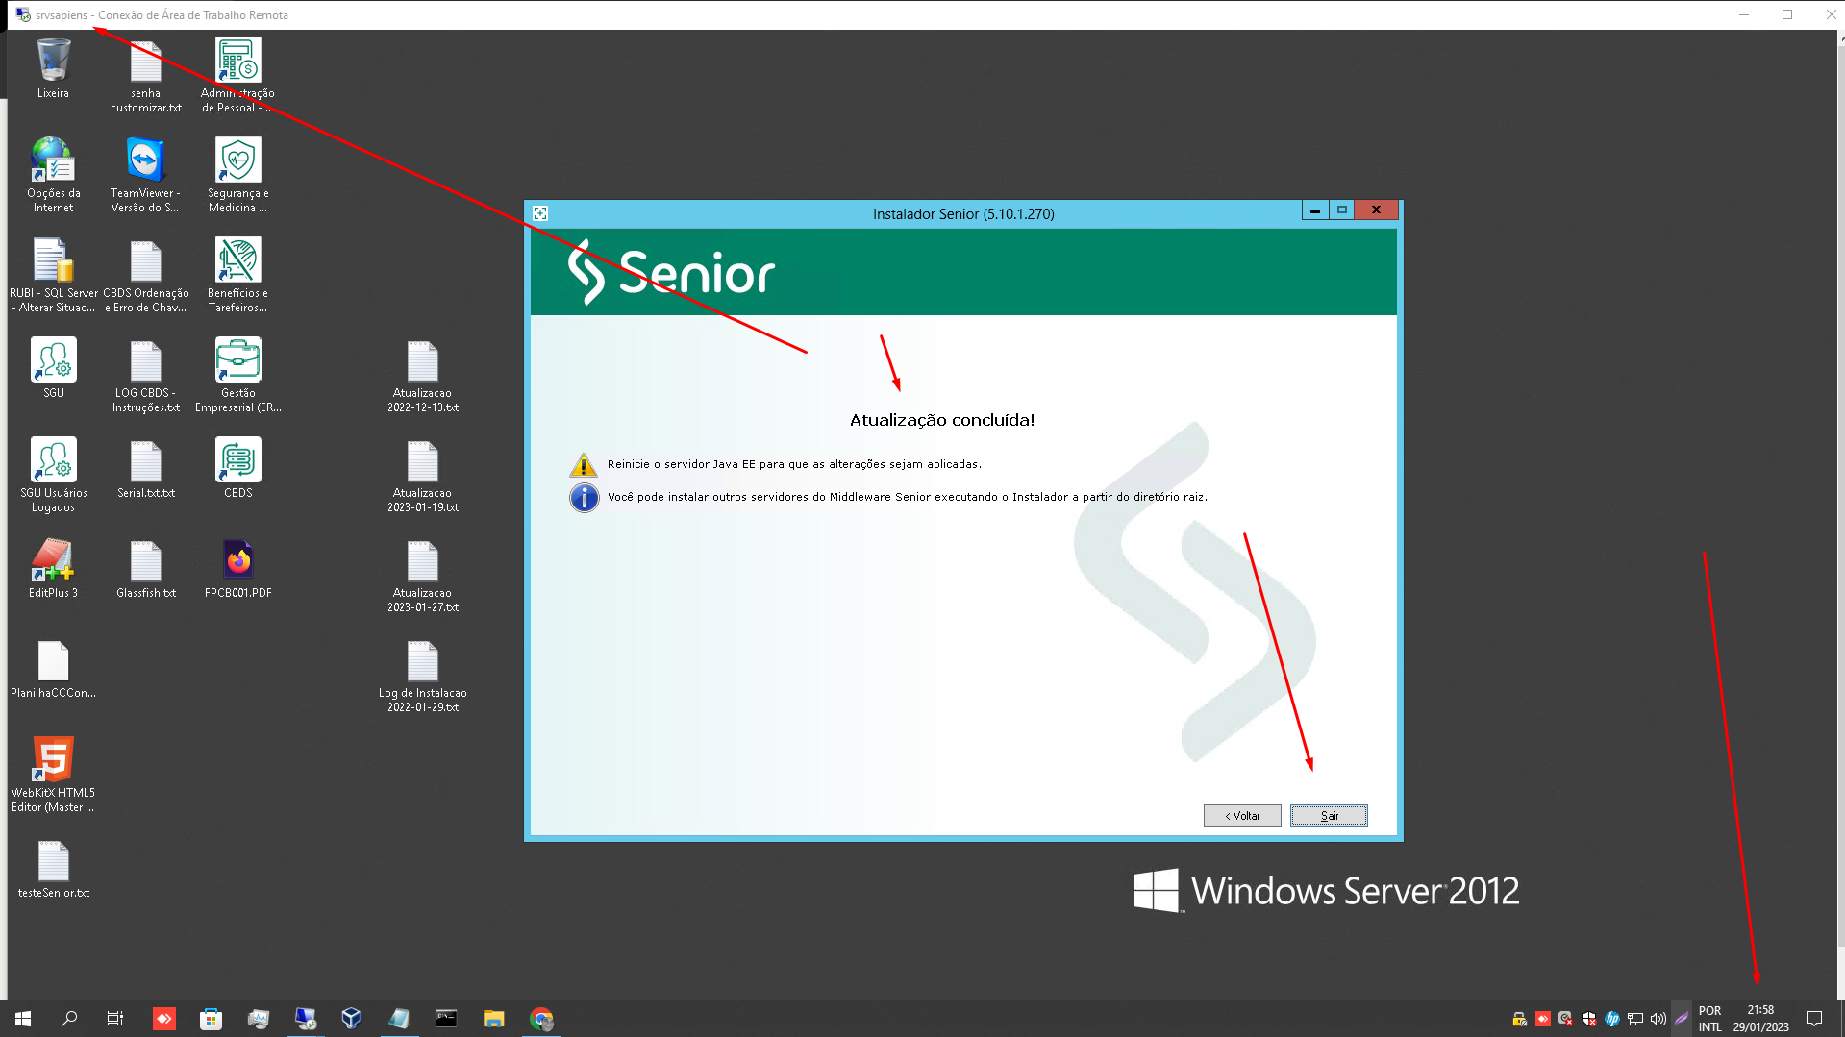Click the HP tray icon
Viewport: 1845px width, 1037px height.
pyautogui.click(x=1612, y=1019)
